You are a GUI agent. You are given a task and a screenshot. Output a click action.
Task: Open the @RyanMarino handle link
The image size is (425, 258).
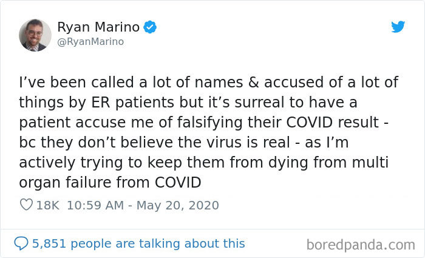pos(90,41)
